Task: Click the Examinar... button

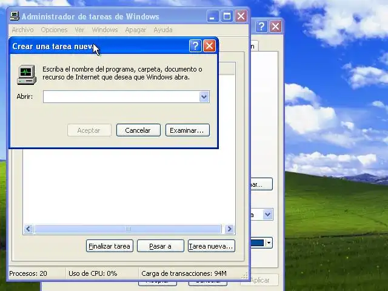Action: [187, 130]
